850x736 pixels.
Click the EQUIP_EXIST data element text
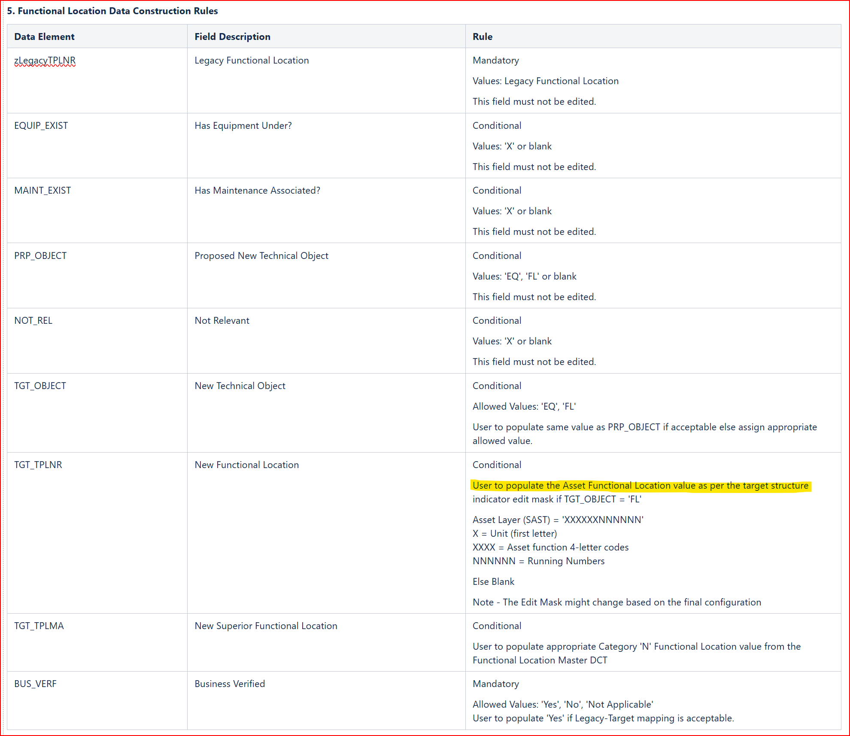coord(41,125)
